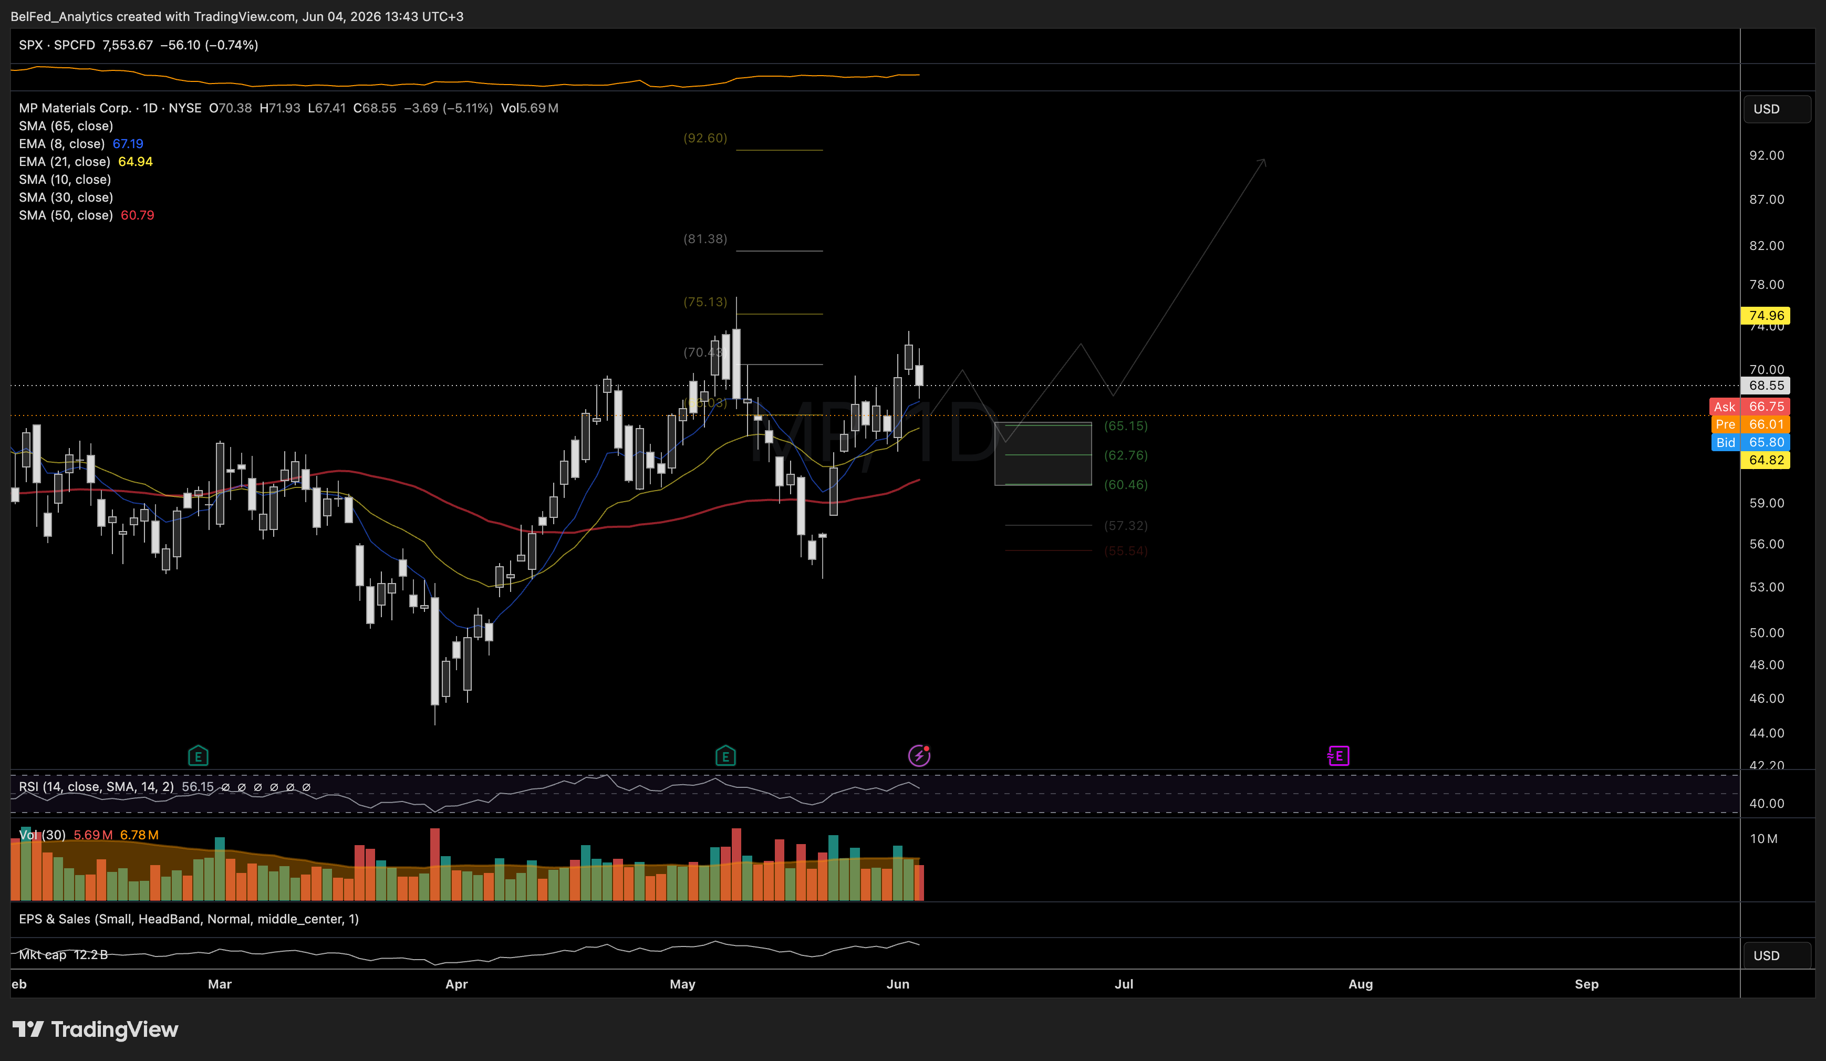Viewport: 1826px width, 1061px height.
Task: Click the Sep label on time axis
Action: click(x=1587, y=984)
